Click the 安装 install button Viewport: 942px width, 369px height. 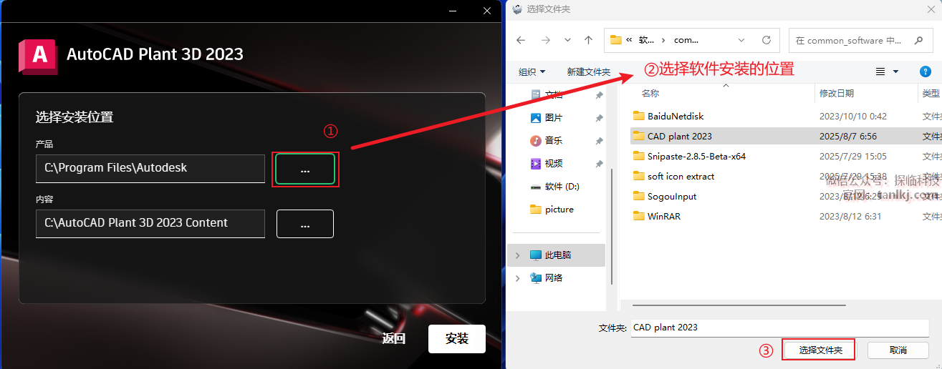[x=457, y=339]
